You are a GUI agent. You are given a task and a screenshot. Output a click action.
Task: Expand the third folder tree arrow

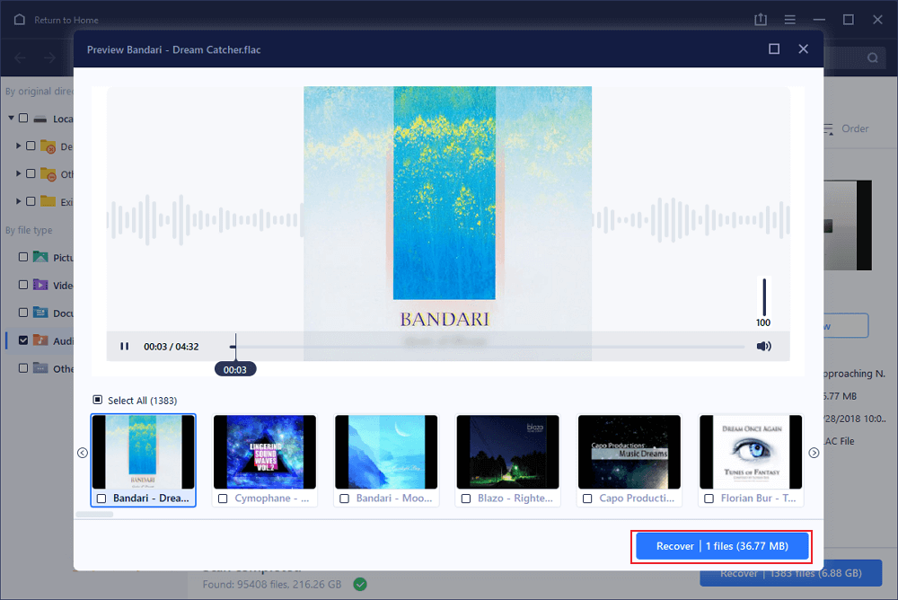[x=19, y=201]
